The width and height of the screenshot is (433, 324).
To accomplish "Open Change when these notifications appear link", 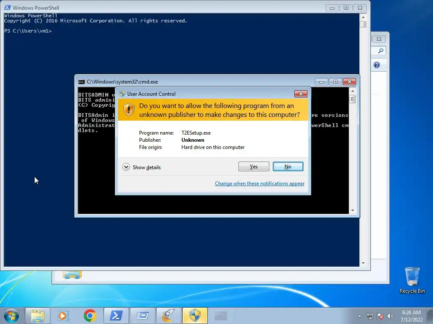I will click(260, 184).
